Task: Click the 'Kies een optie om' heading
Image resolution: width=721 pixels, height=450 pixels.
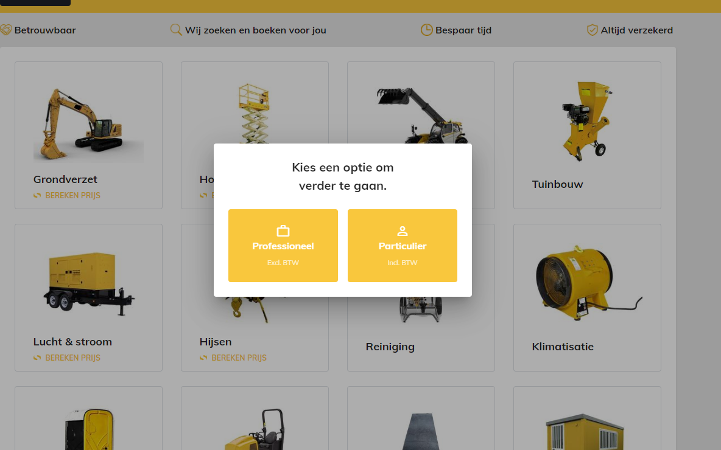Action: pos(343,167)
